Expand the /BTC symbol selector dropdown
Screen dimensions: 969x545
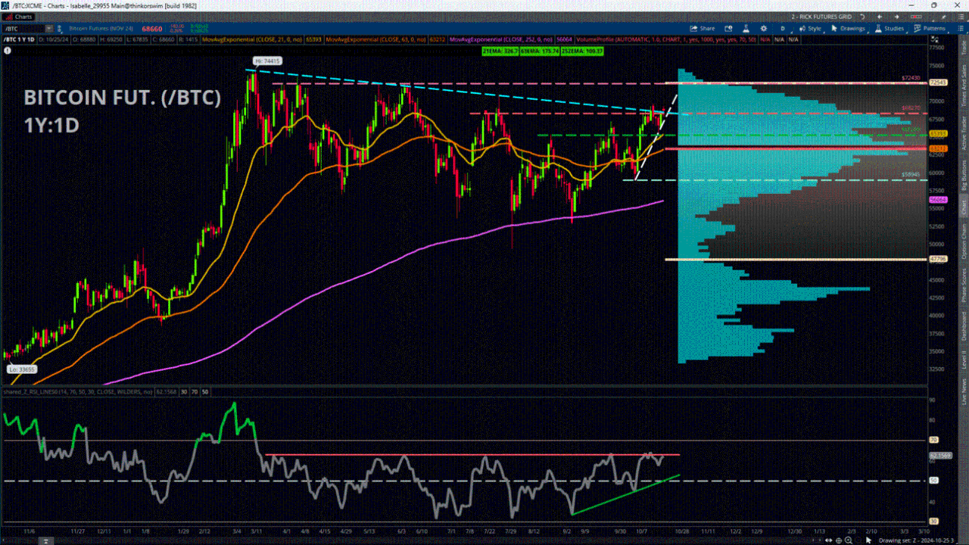tap(51, 28)
